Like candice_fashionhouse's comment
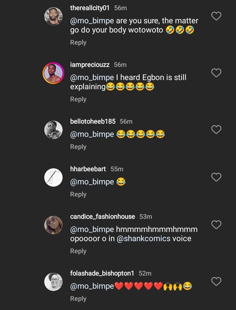This screenshot has height=310, width=236. coord(216,225)
